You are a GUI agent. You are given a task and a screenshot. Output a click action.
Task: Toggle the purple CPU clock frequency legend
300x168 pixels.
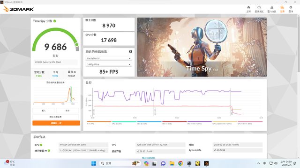199,122
